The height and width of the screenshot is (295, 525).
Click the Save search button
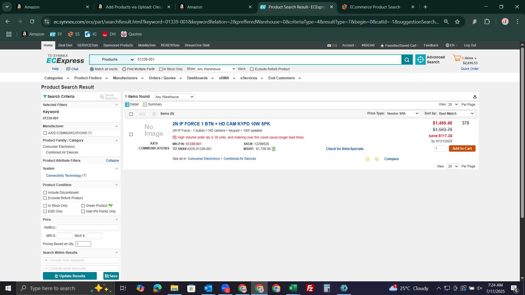pyautogui.click(x=111, y=276)
